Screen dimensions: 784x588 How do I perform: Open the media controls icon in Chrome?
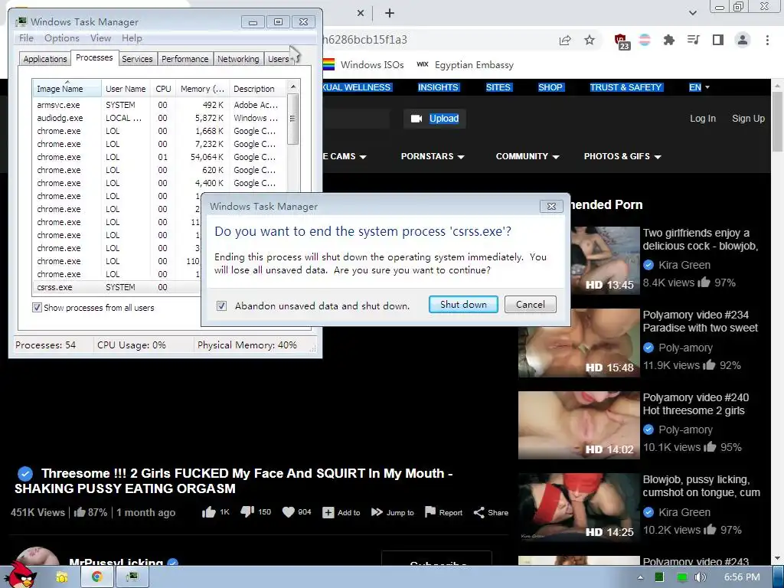coord(694,40)
